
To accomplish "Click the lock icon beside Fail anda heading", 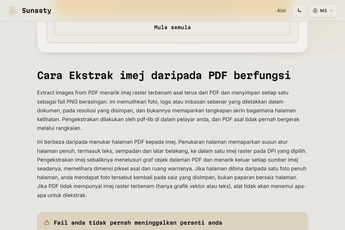I will (47, 222).
